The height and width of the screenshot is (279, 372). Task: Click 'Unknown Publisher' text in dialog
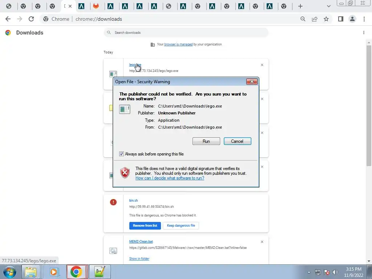point(177,113)
